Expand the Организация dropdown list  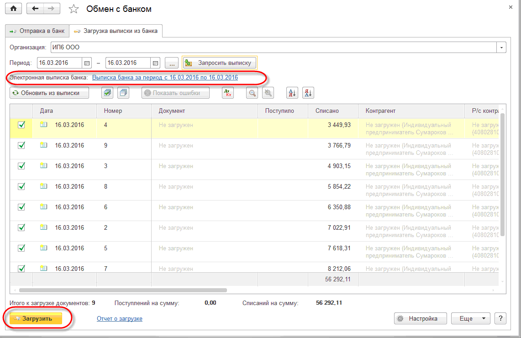(x=502, y=47)
